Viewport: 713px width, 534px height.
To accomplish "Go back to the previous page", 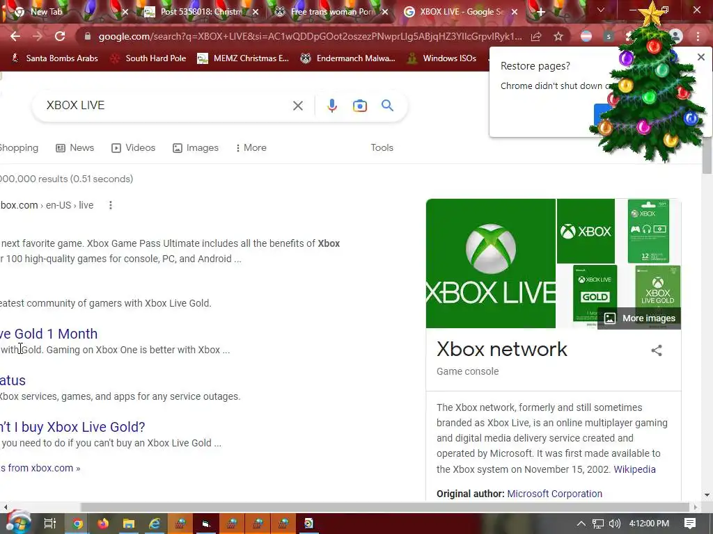I will pyautogui.click(x=15, y=36).
